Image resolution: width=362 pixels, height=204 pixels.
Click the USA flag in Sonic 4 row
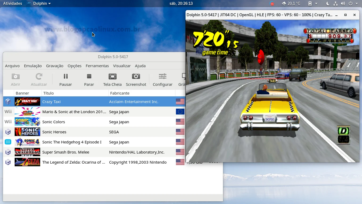(x=180, y=142)
